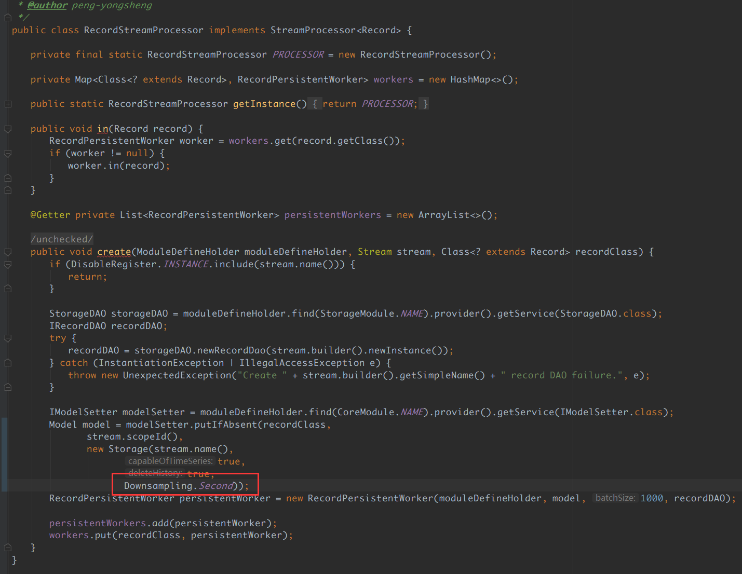Click the 'worker.in(record);' statement

coord(119,166)
